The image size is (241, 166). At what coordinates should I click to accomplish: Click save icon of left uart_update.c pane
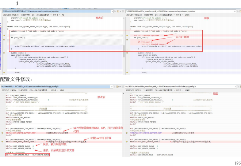pyautogui.click(x=123, y=11)
